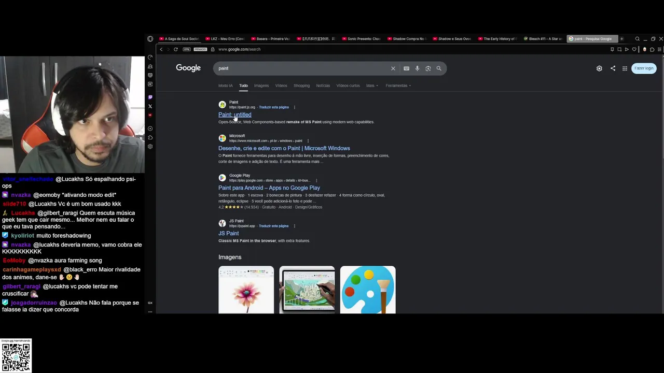664x373 pixels.
Task: Open the X (Twitter) icon in the sidebar
Action: pos(150,106)
